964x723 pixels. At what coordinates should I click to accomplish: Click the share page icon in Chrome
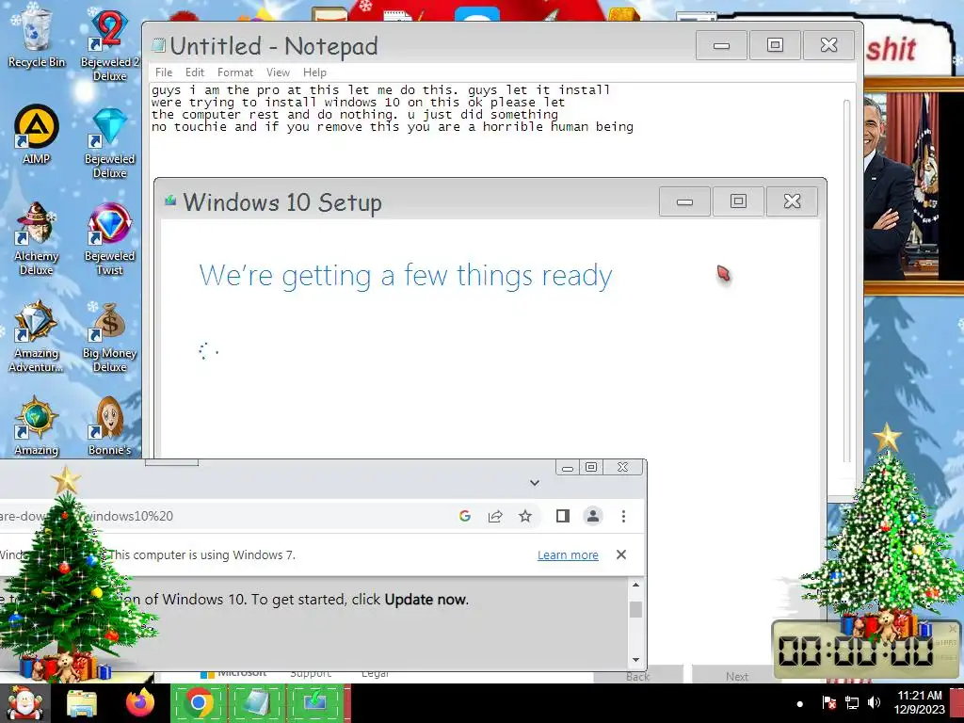[495, 516]
